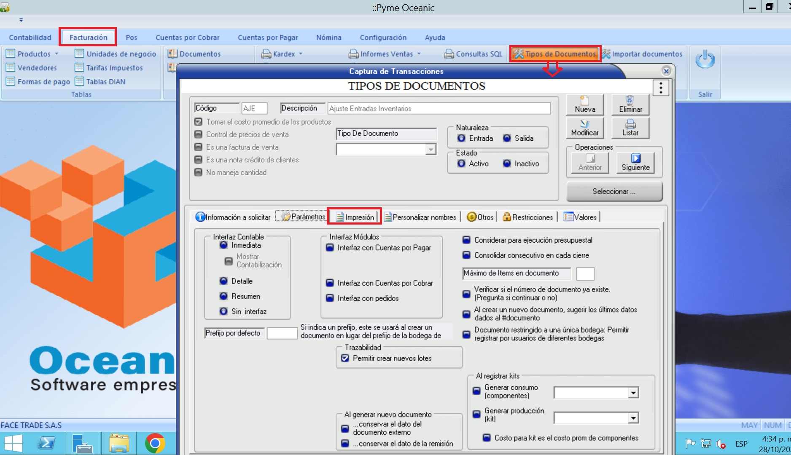Open the Información a solicitar tab
The width and height of the screenshot is (791, 455).
pyautogui.click(x=233, y=217)
